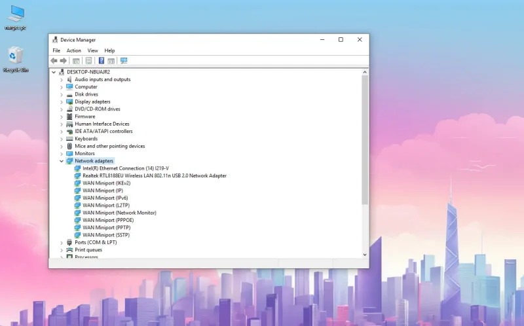Expand the Audio inputs and outputs category

pos(62,79)
